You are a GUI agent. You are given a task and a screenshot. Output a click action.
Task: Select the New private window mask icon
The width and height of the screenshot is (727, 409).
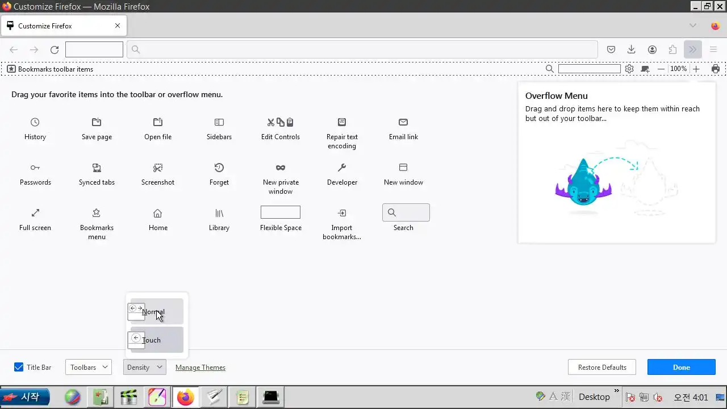pos(281,168)
